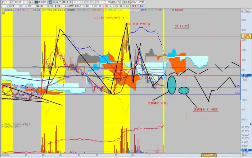This screenshot has height=158, width=252.
Task: Click the bar count field showing 239
Action: (109, 2)
